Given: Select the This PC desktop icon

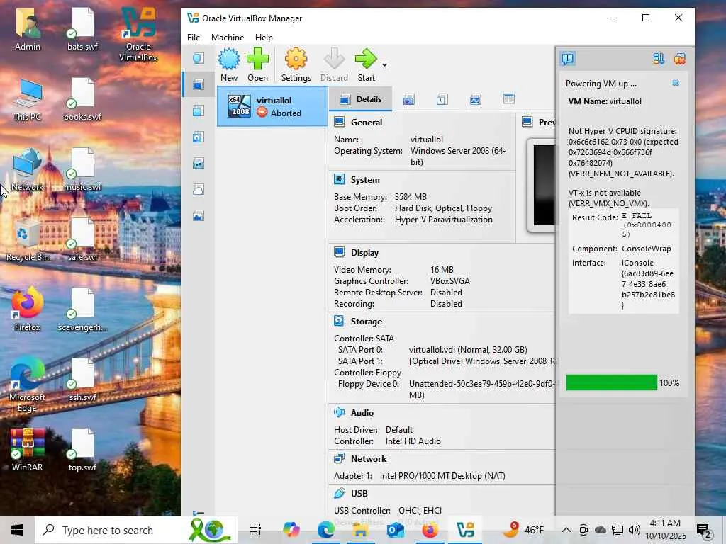Looking at the screenshot, I should click(x=28, y=99).
